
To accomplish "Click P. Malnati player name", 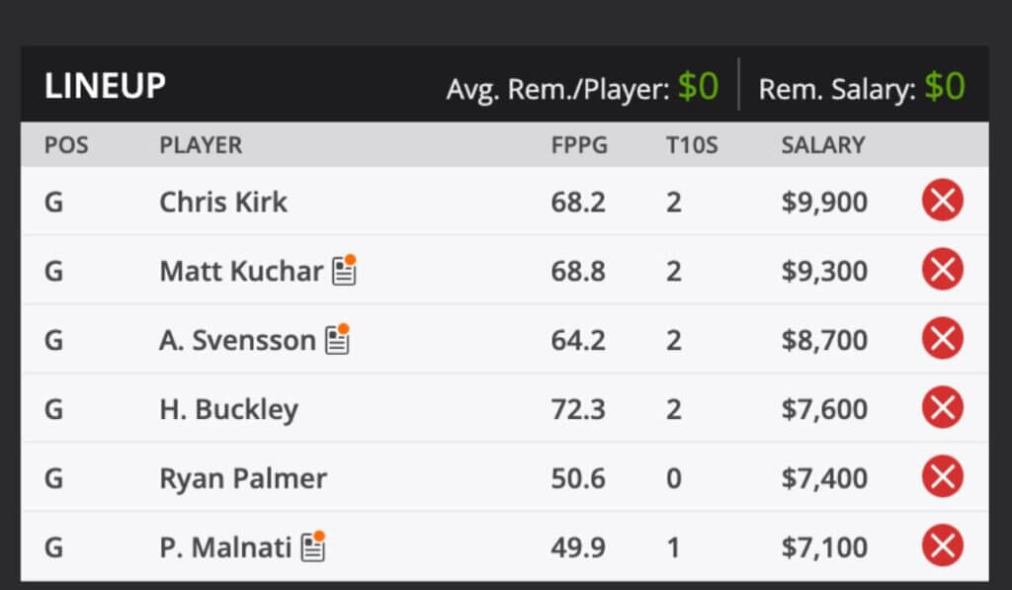I will point(225,547).
